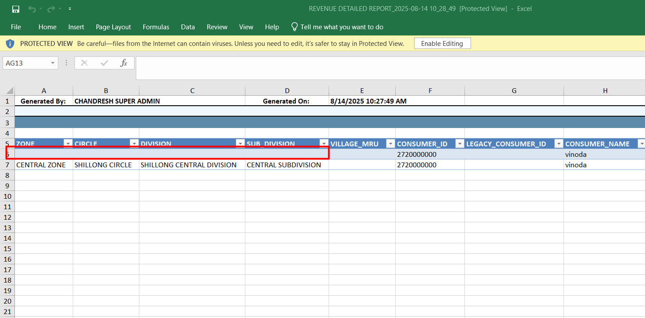
Task: Click the Protected View shield icon
Action: (10, 44)
